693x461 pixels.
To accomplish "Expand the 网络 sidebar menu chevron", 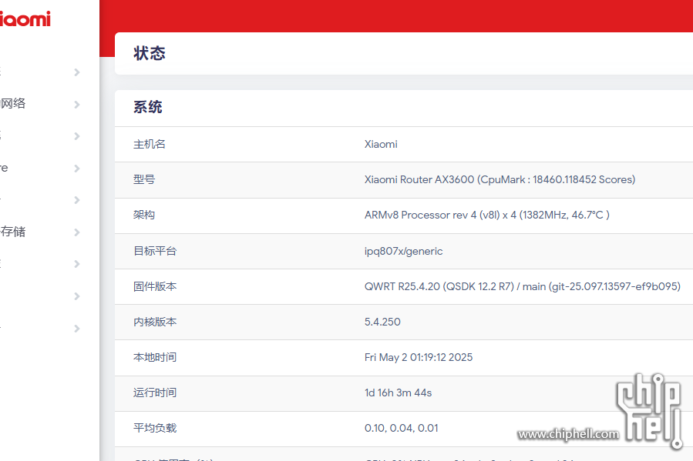I will click(77, 105).
